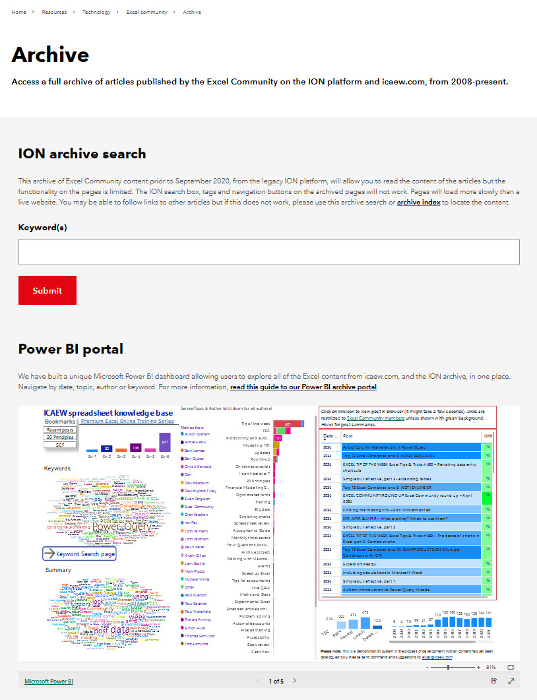The height and width of the screenshot is (700, 537).
Task: Sort table by Date column header
Action: (329, 436)
